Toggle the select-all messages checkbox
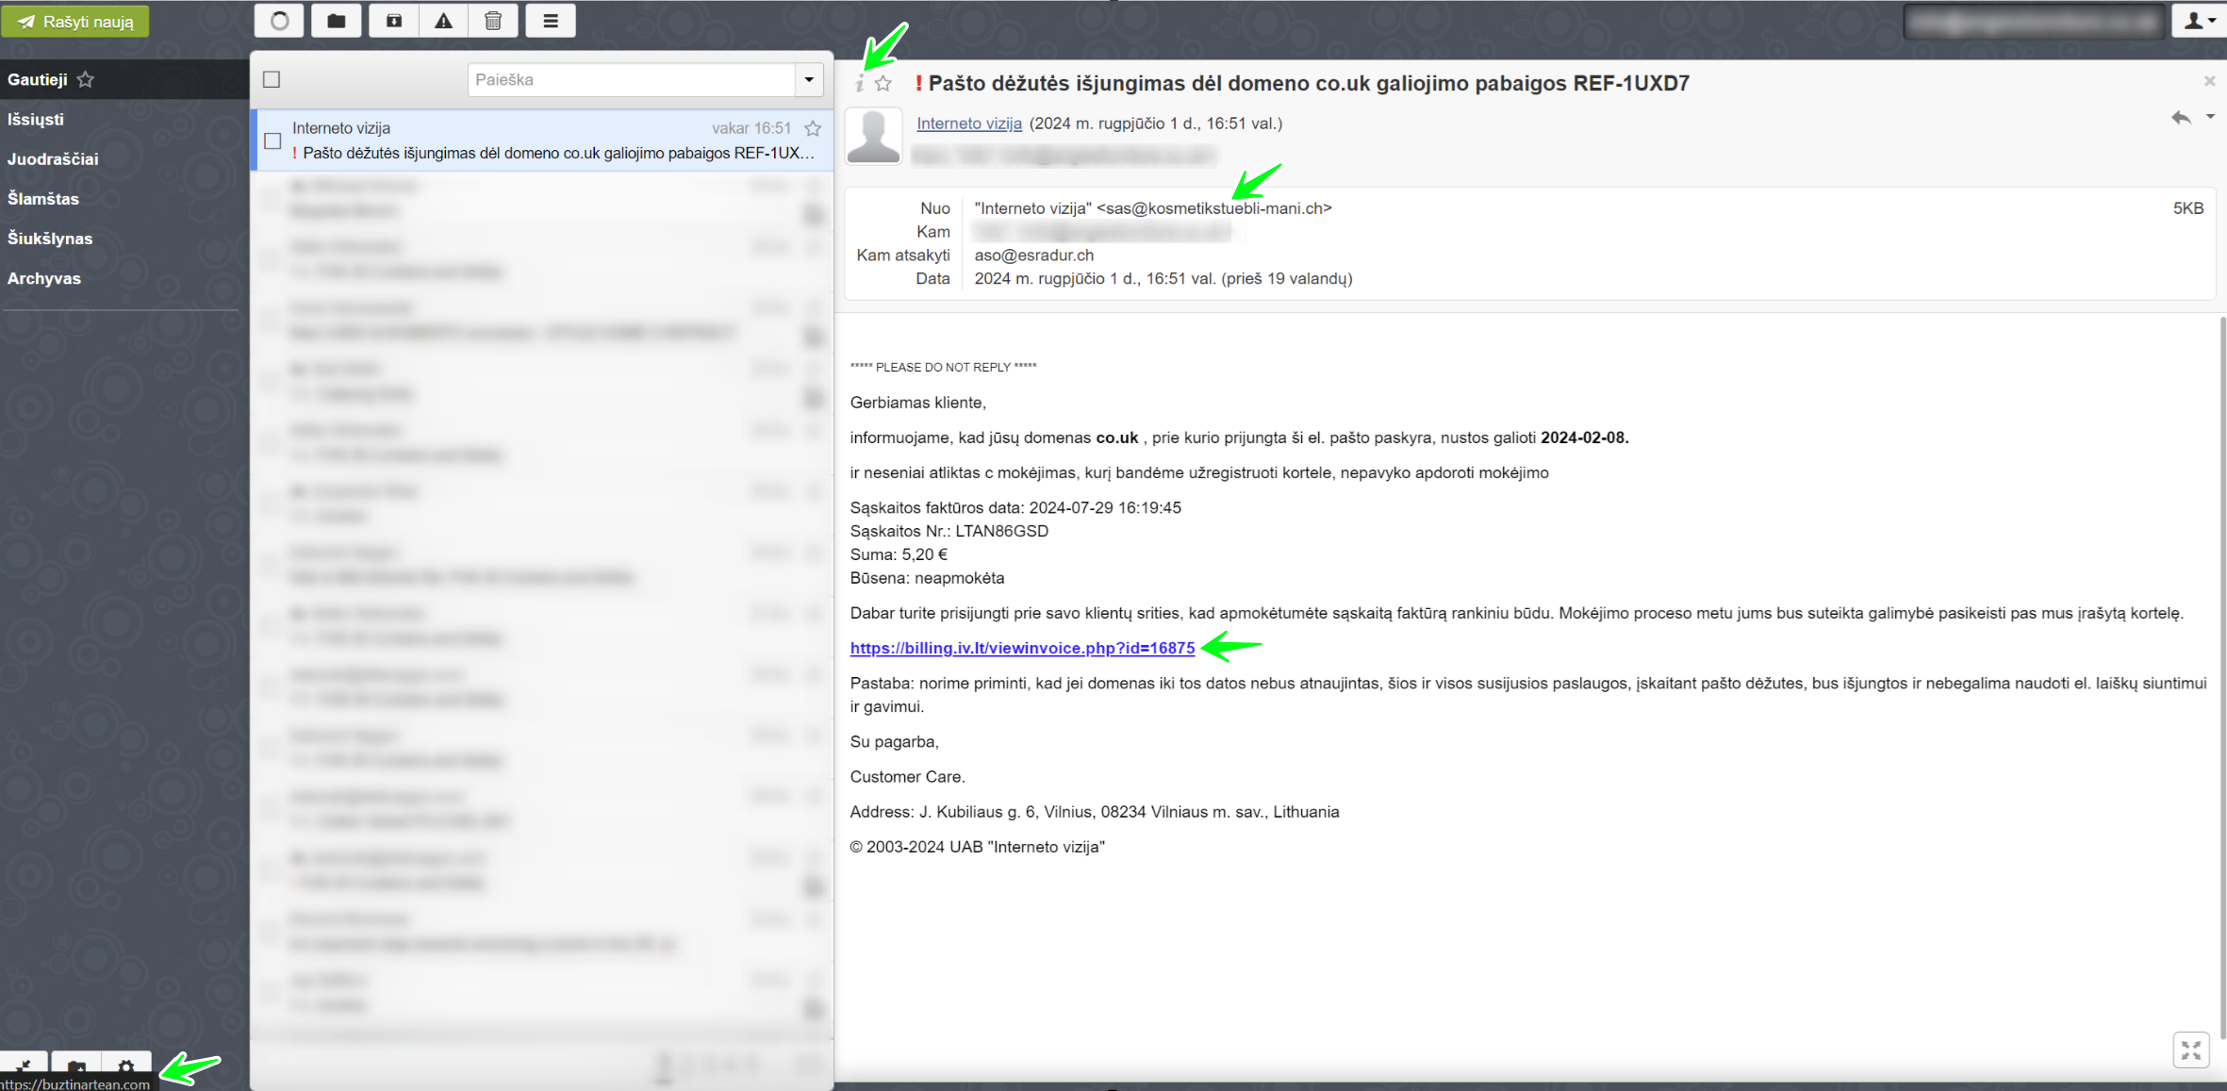 point(272,79)
